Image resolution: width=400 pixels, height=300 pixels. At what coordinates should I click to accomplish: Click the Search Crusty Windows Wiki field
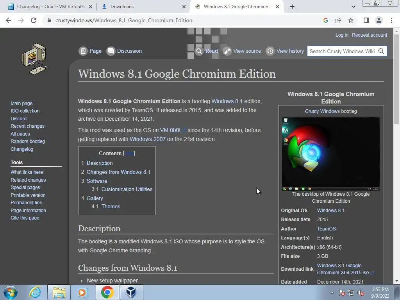pos(342,51)
